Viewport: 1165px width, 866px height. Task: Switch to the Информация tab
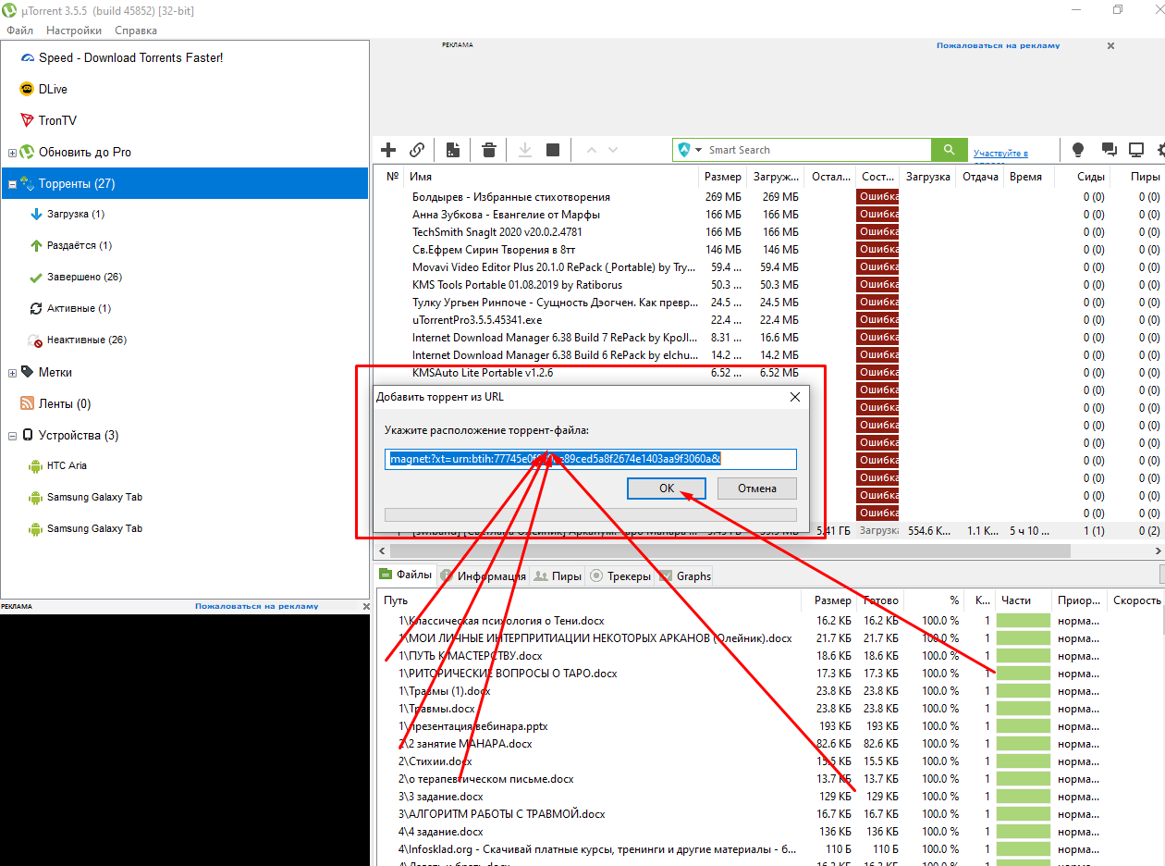click(484, 575)
